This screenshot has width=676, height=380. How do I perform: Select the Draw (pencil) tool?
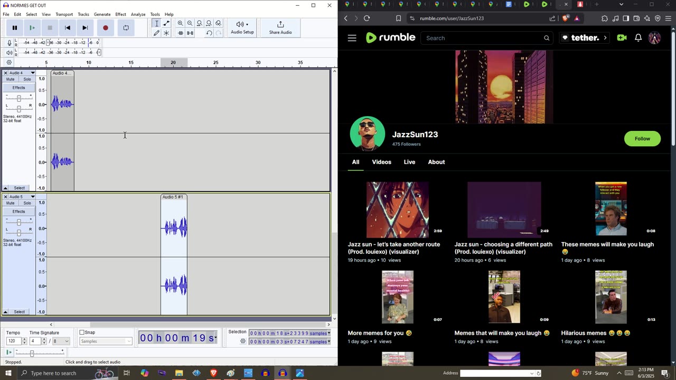click(156, 33)
